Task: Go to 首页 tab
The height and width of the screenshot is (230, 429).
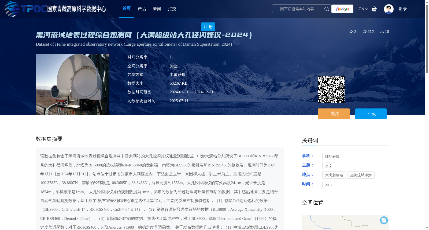Action: 127,9
